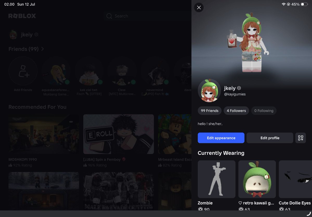Viewport: 312px width, 217px height.
Task: Select the retro kawaii green apple hood item
Action: 257,179
